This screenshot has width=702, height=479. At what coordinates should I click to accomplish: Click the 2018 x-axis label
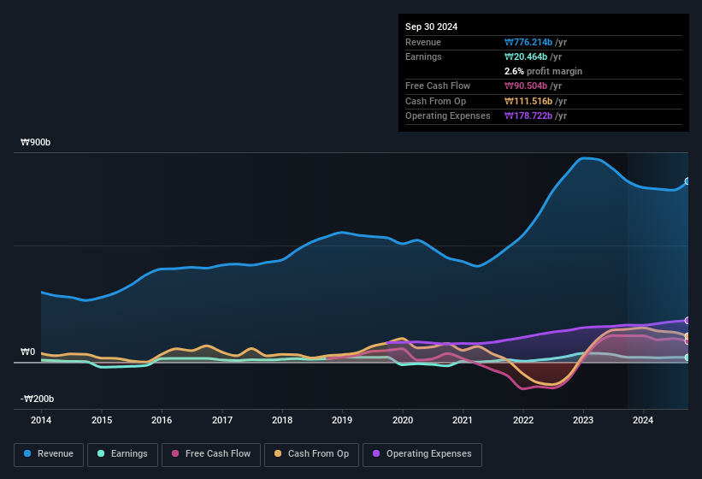point(282,420)
